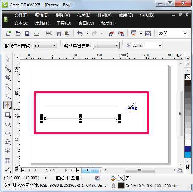Open the outline width .2 mm dropdown
Viewport: 193px width, 192px height.
147,46
